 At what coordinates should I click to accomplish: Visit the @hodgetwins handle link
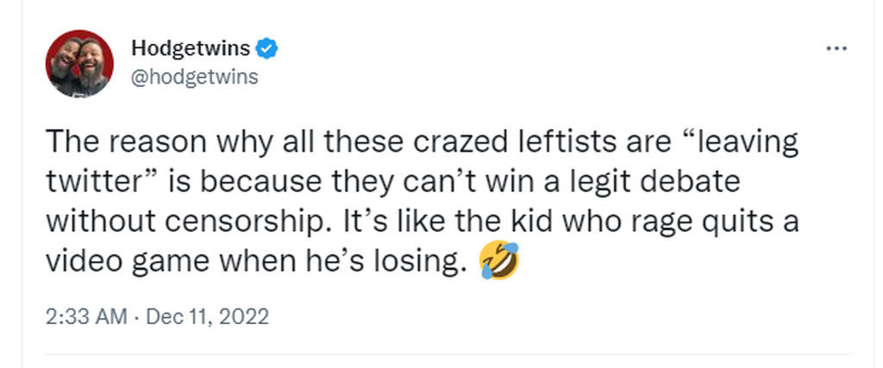coord(194,77)
